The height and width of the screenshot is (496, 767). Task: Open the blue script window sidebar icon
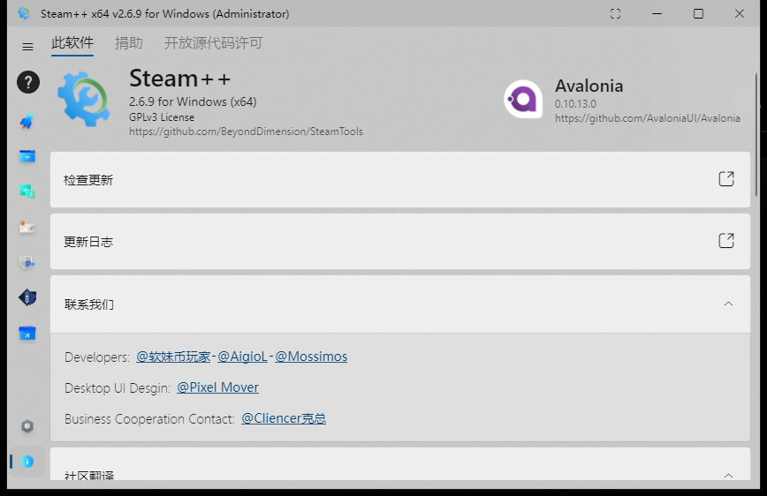27,156
